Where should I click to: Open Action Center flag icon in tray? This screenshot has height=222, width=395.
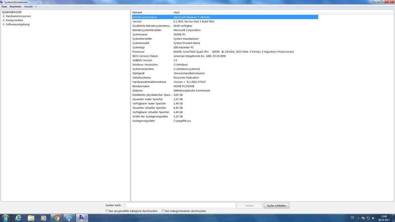point(363,218)
